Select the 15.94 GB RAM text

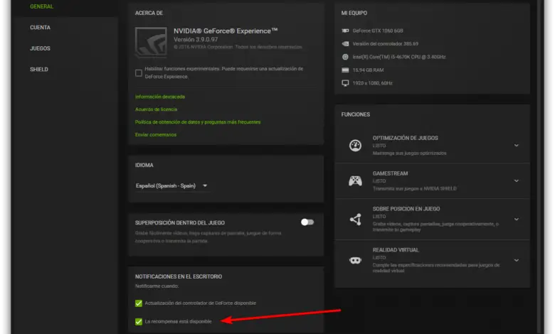coord(368,70)
